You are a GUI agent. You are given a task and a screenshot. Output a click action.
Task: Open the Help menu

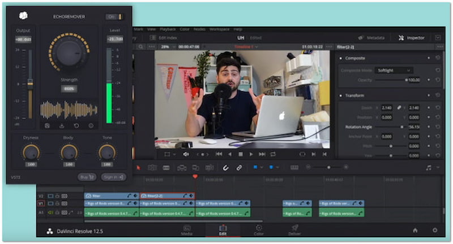[237, 29]
